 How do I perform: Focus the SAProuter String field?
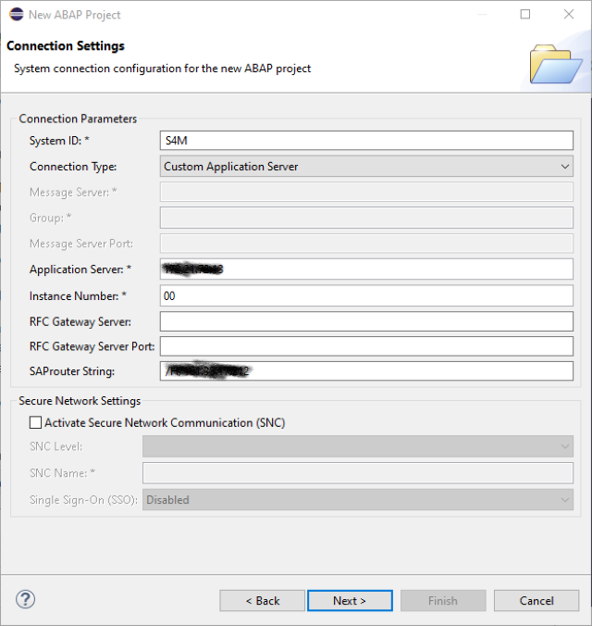pyautogui.click(x=366, y=371)
